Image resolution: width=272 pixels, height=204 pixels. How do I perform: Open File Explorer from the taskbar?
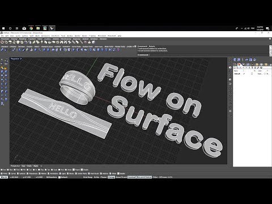pos(38,28)
